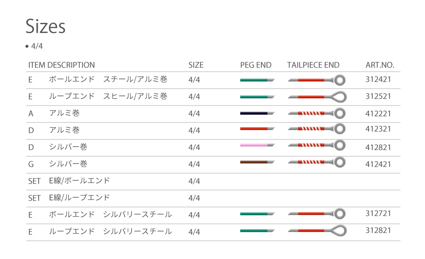Viewport: 425px width, 259px height.
Task: Click the loop-end tailpiece icon for 312521
Action: (317, 97)
